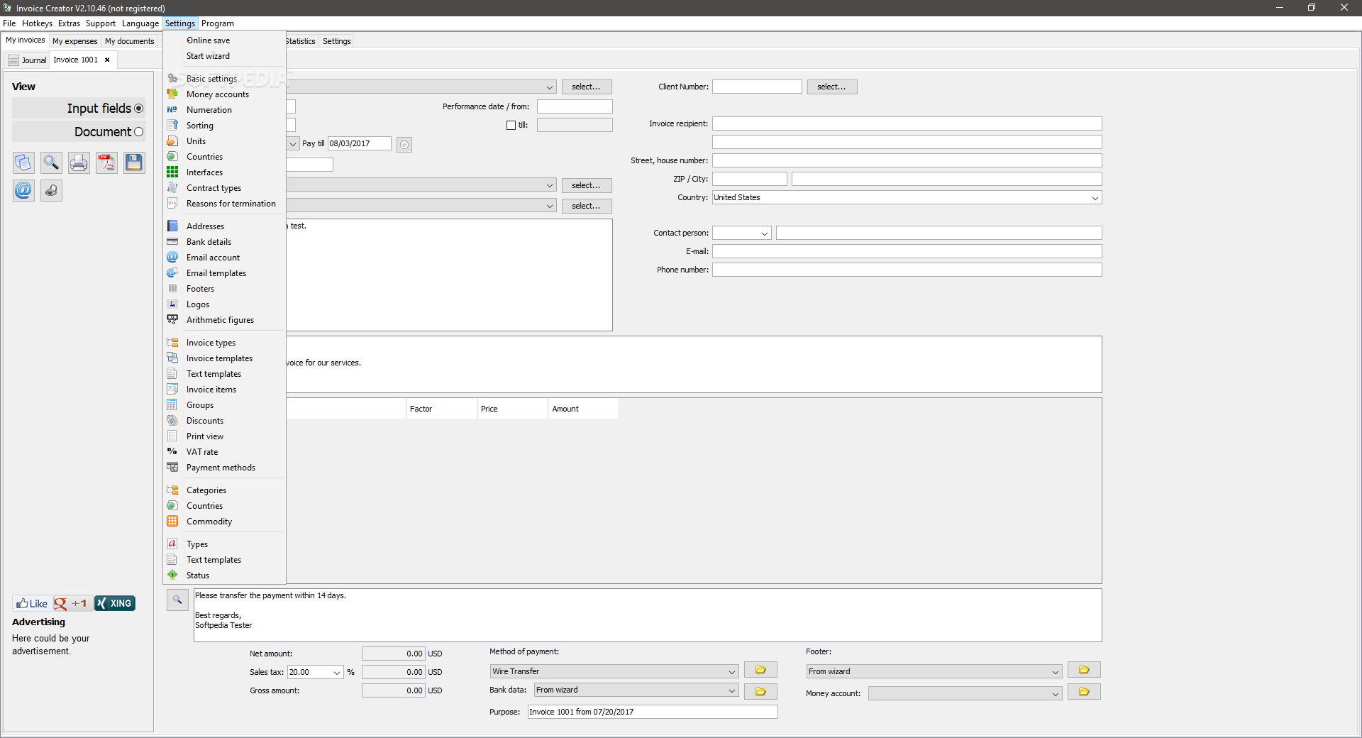Expand the Contact person title dropdown

[765, 233]
